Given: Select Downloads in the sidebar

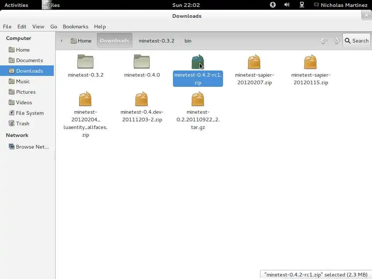Looking at the screenshot, I should pyautogui.click(x=27, y=71).
